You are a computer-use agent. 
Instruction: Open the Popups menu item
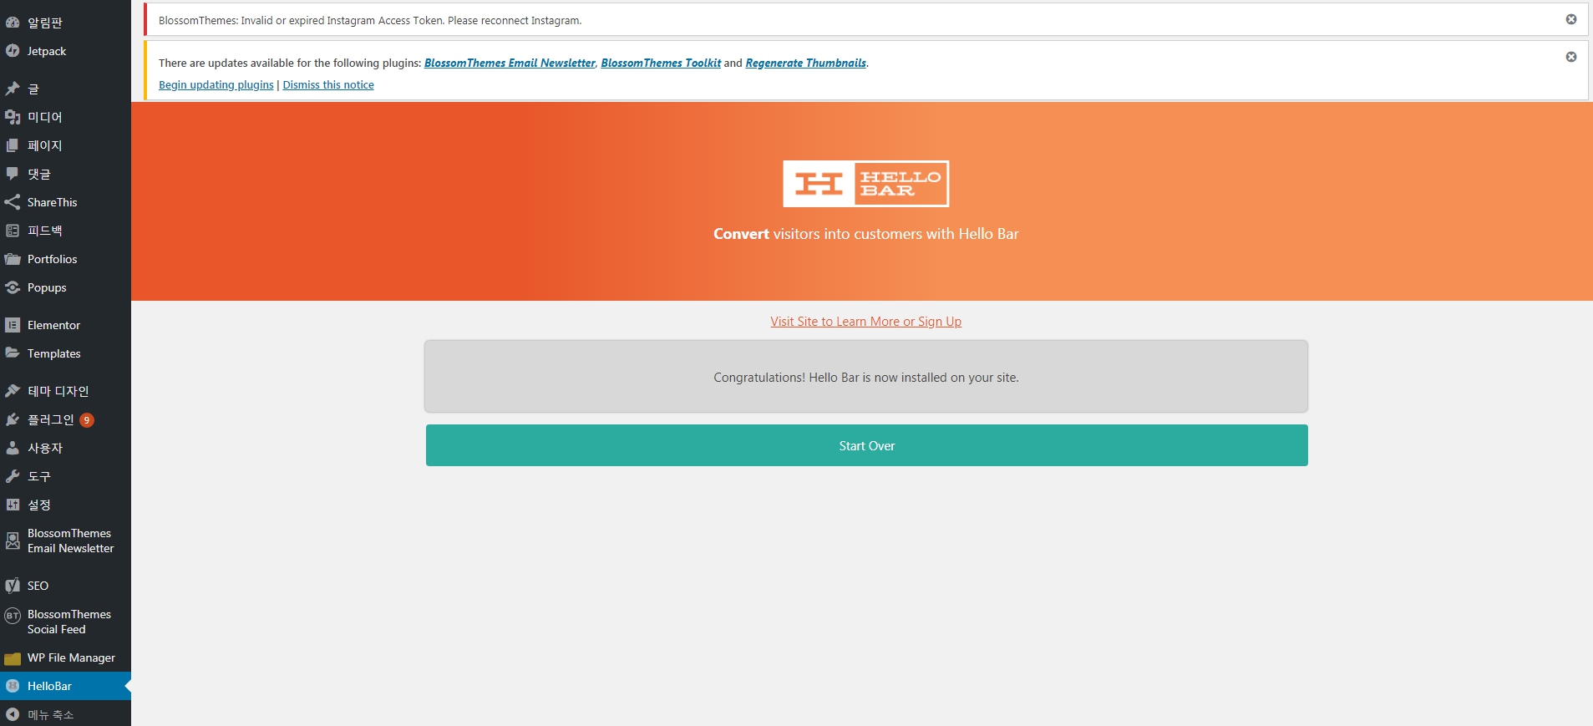click(x=65, y=287)
